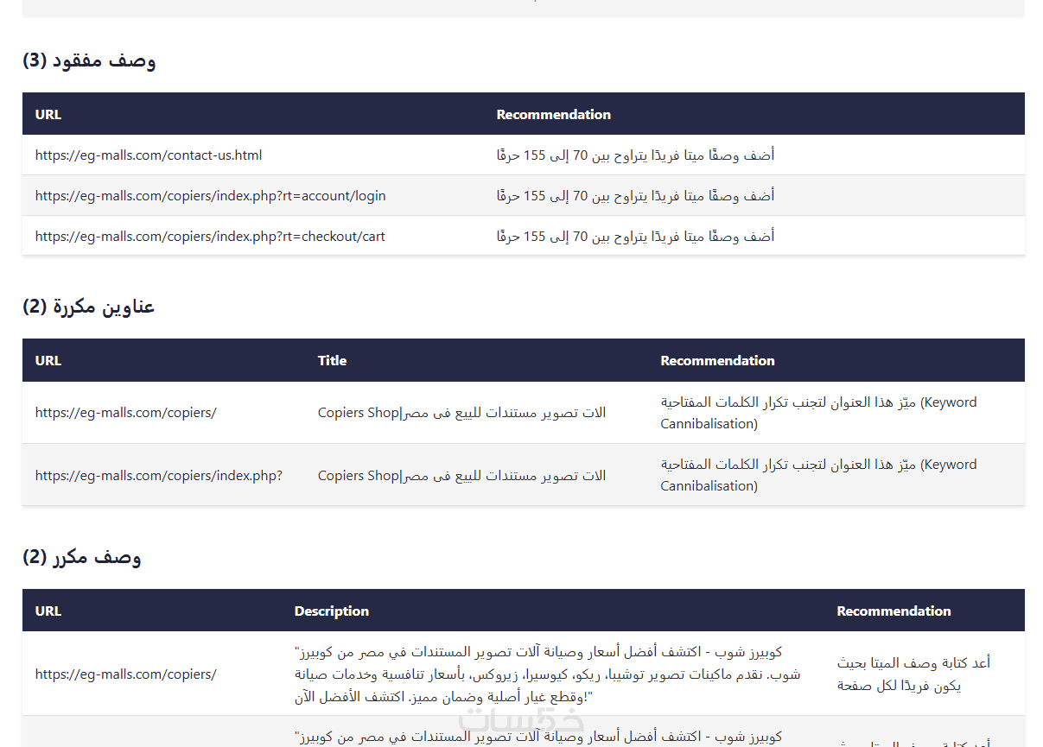This screenshot has height=747, width=1043.
Task: Click the وصف مكرر (2) heading
Action: coord(82,557)
